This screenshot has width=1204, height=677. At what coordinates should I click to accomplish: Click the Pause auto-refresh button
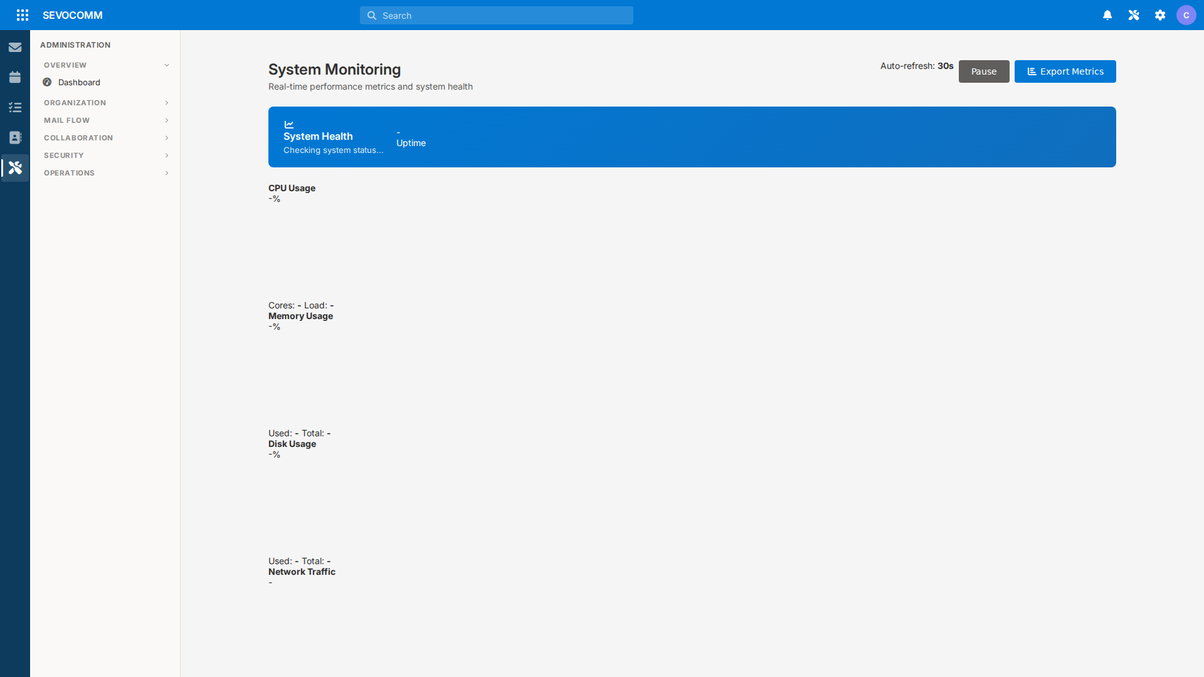(x=983, y=71)
